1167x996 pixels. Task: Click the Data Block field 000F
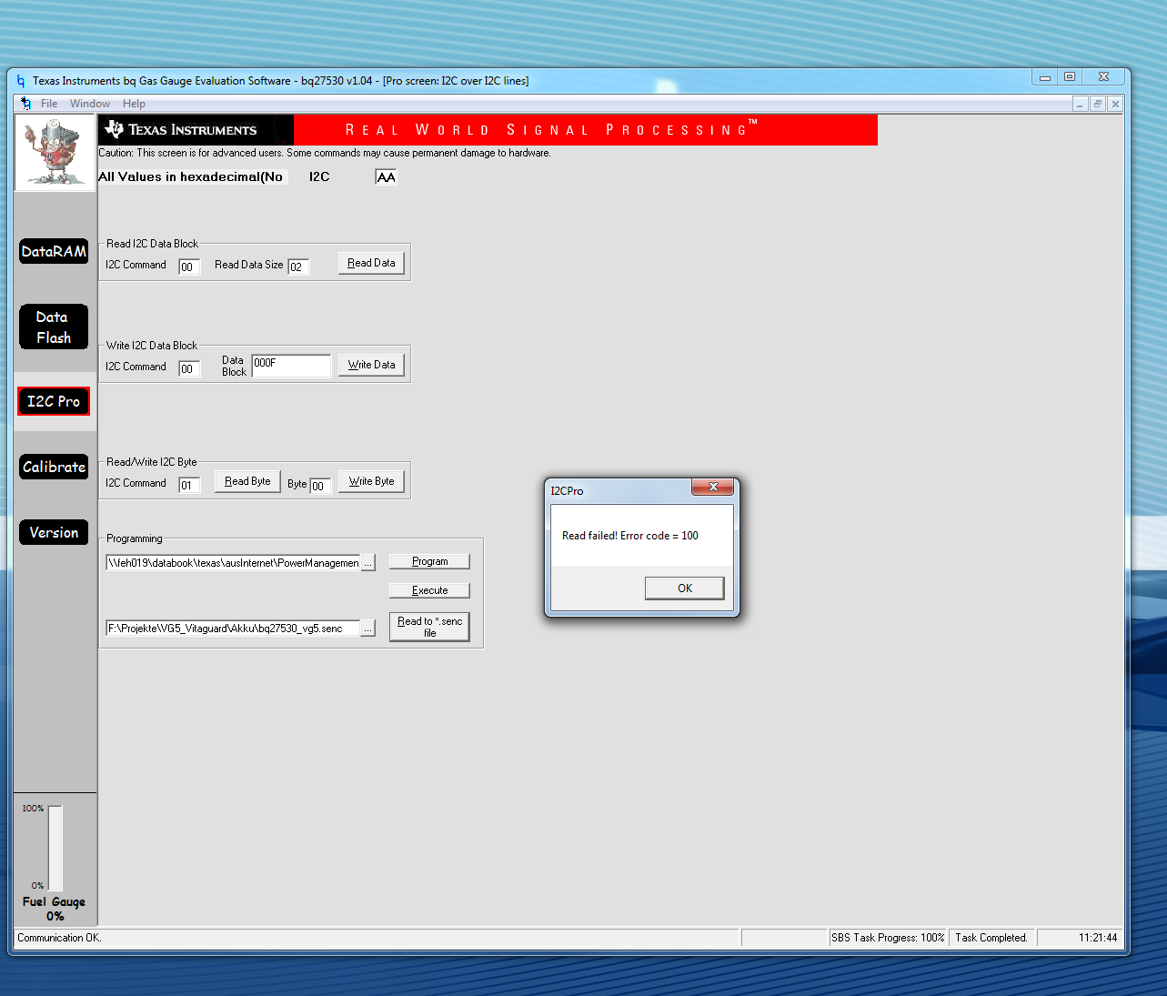click(x=291, y=366)
